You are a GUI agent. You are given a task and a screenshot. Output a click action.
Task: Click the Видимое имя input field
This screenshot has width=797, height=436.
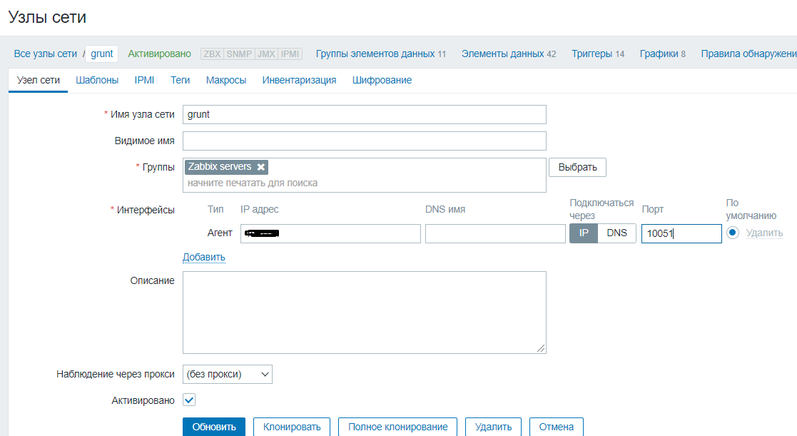click(x=365, y=141)
